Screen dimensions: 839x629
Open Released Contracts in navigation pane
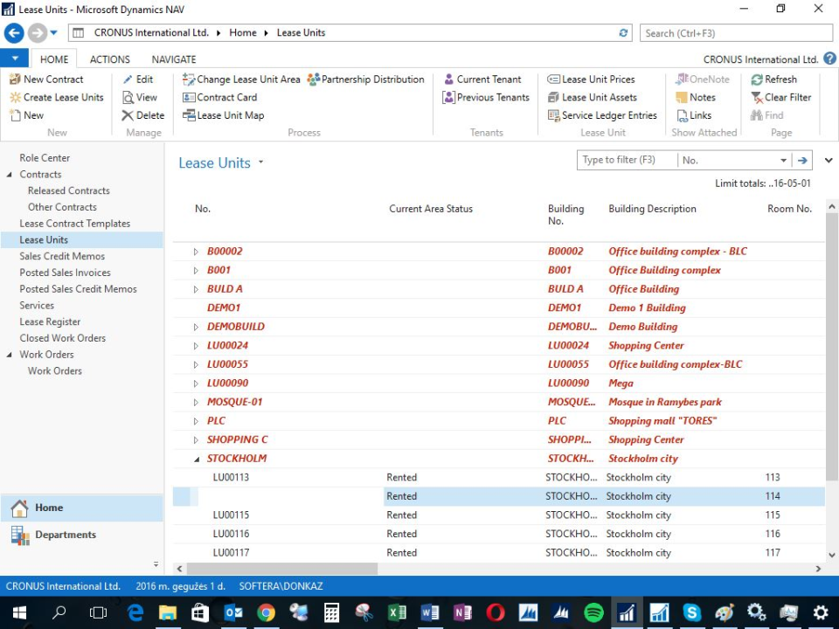(68, 190)
